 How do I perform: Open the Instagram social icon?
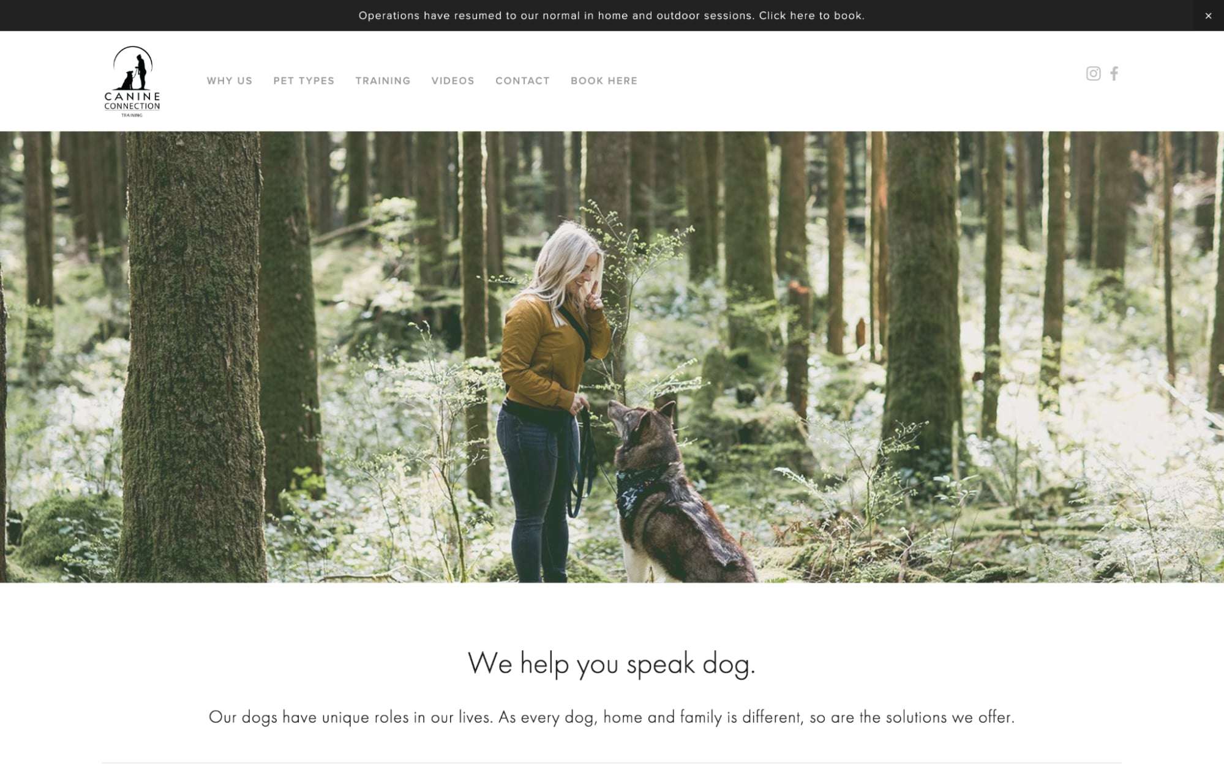1093,73
